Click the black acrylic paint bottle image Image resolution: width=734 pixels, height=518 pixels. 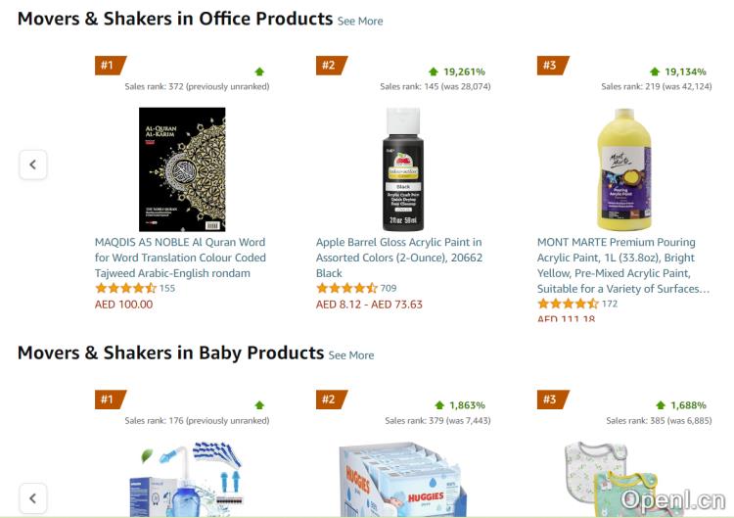coord(402,168)
